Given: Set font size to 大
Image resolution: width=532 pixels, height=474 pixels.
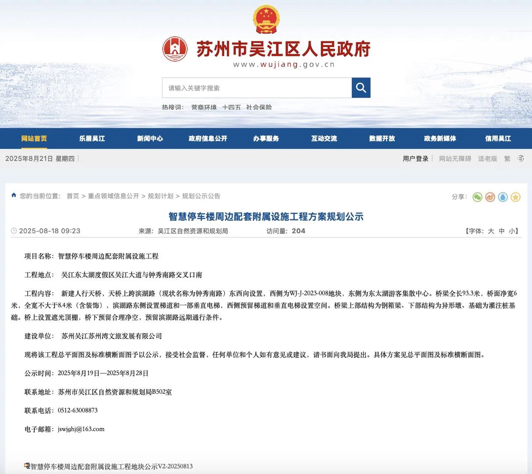Looking at the screenshot, I should 491,231.
